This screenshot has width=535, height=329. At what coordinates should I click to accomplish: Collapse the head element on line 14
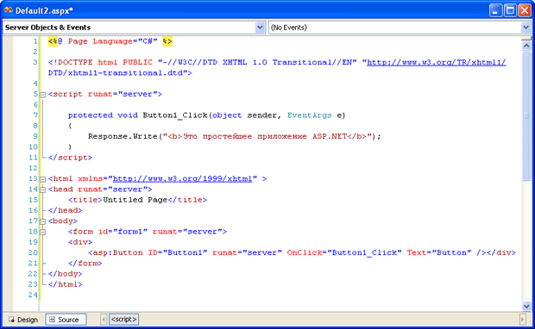(x=42, y=189)
